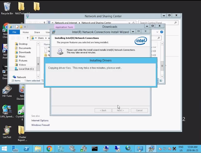The height and width of the screenshot is (153, 201).
Task: Click the Downloads window Up arrow
Action: [x=28, y=38]
